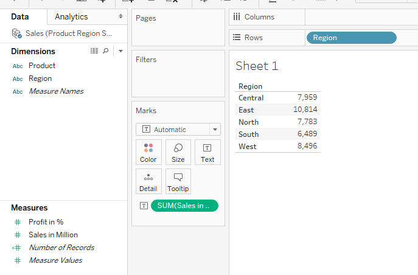The height and width of the screenshot is (275, 418).
Task: Open the Tooltip marks card button
Action: tap(178, 181)
